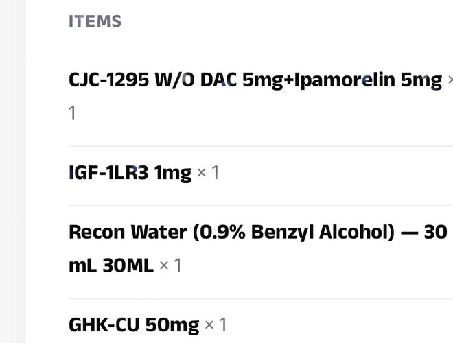This screenshot has height=343, width=453.
Task: Open the Recon Water Benzyl Alcohol item
Action: coord(258,248)
